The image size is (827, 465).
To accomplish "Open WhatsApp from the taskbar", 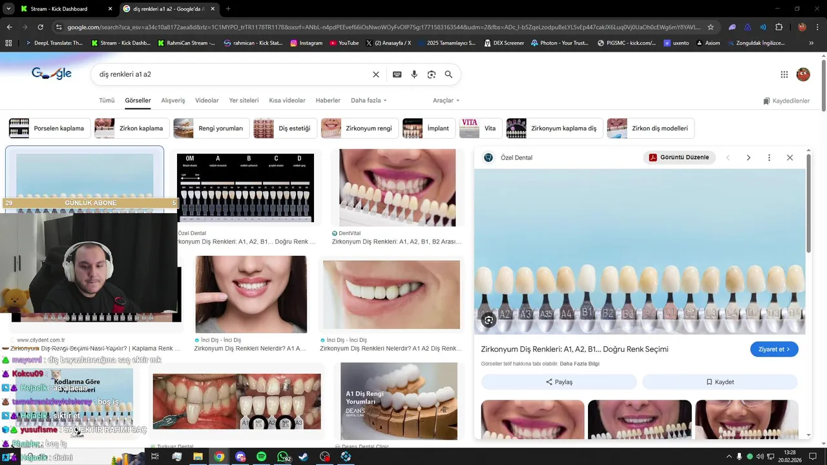I will click(x=283, y=457).
